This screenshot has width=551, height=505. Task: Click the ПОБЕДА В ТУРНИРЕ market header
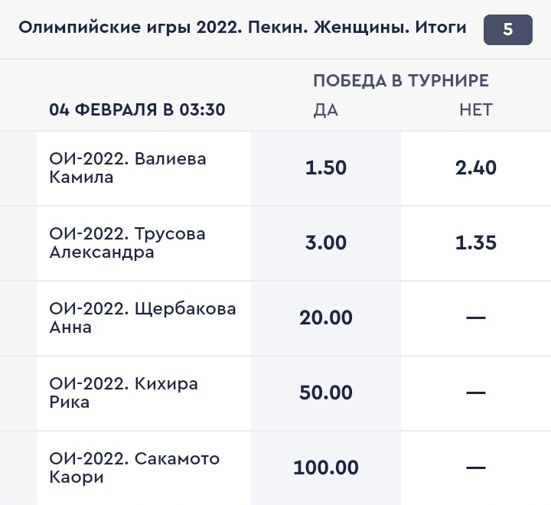click(x=400, y=81)
